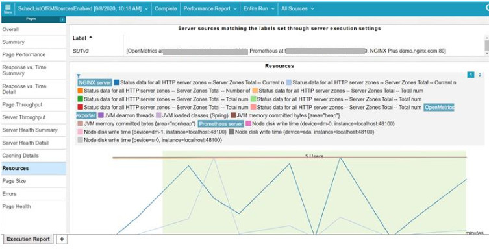Toggle orange Server Zones Number of swatch
This screenshot has width=489, height=249.
click(80, 91)
